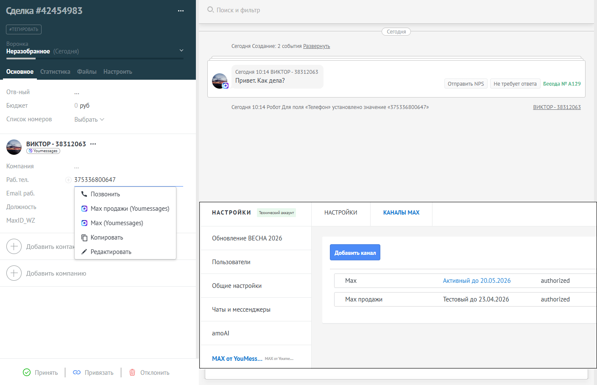Click the three-dots icon next to ВИКТОР contact
This screenshot has height=385, width=597.
pyautogui.click(x=93, y=144)
